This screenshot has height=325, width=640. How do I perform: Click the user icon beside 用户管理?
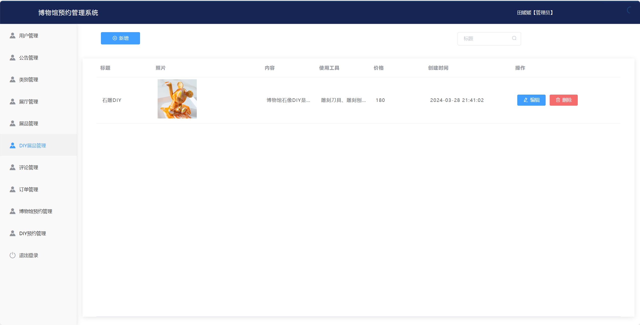[x=13, y=36]
